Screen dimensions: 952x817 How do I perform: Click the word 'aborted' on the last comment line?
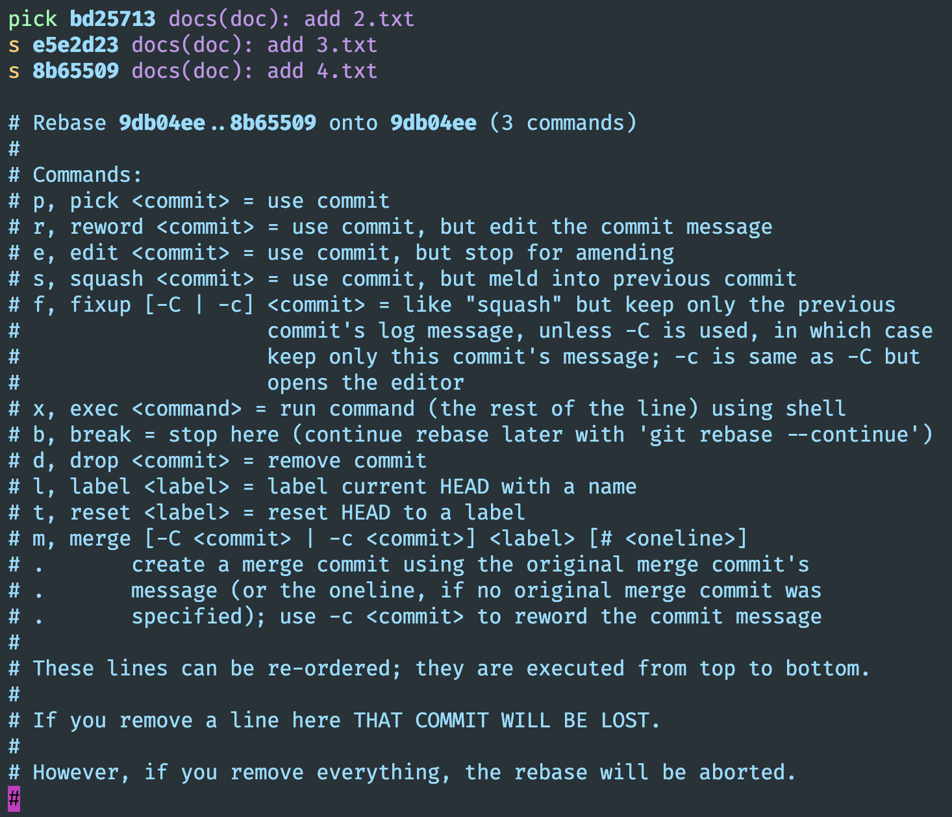[x=747, y=772]
